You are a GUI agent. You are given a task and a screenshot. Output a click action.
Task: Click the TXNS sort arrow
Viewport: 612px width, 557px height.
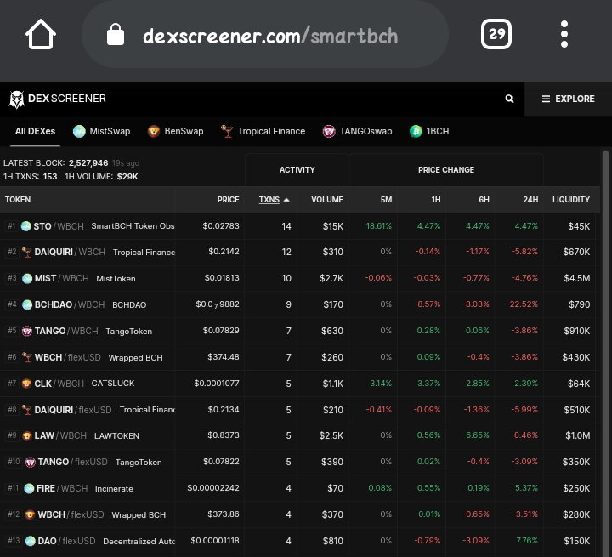tap(286, 200)
